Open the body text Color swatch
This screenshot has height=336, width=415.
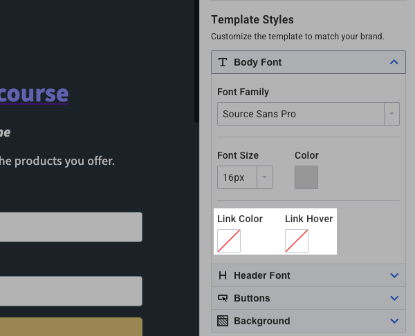[x=306, y=177]
